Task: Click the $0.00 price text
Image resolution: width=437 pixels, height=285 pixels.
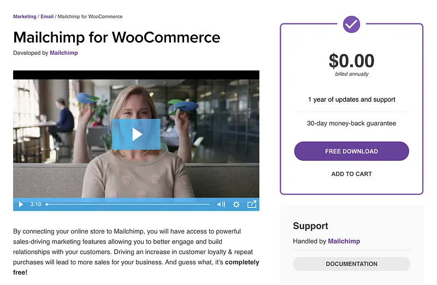Action: click(x=351, y=61)
